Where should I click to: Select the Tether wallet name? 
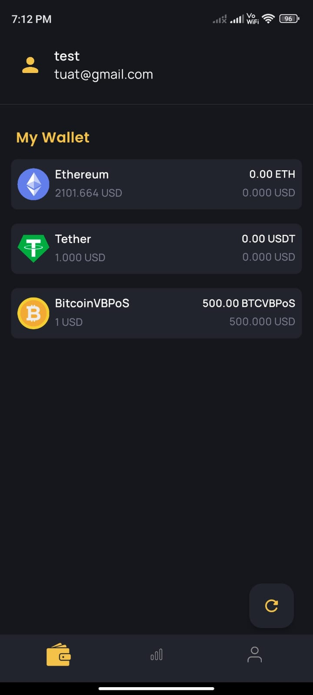pyautogui.click(x=73, y=239)
